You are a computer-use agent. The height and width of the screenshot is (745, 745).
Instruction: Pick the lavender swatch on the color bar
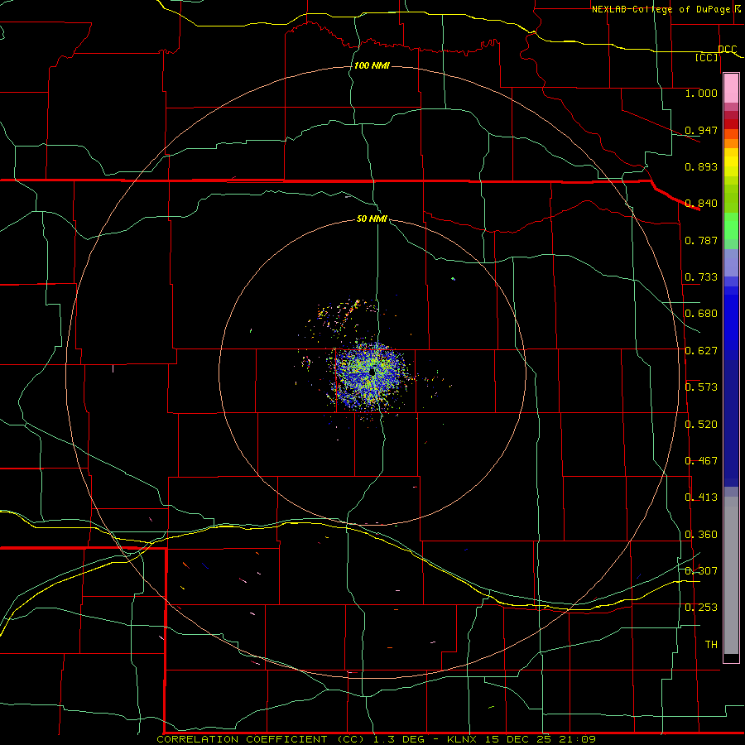point(731,262)
